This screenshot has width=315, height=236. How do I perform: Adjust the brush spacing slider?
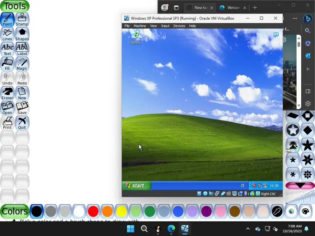300,197
